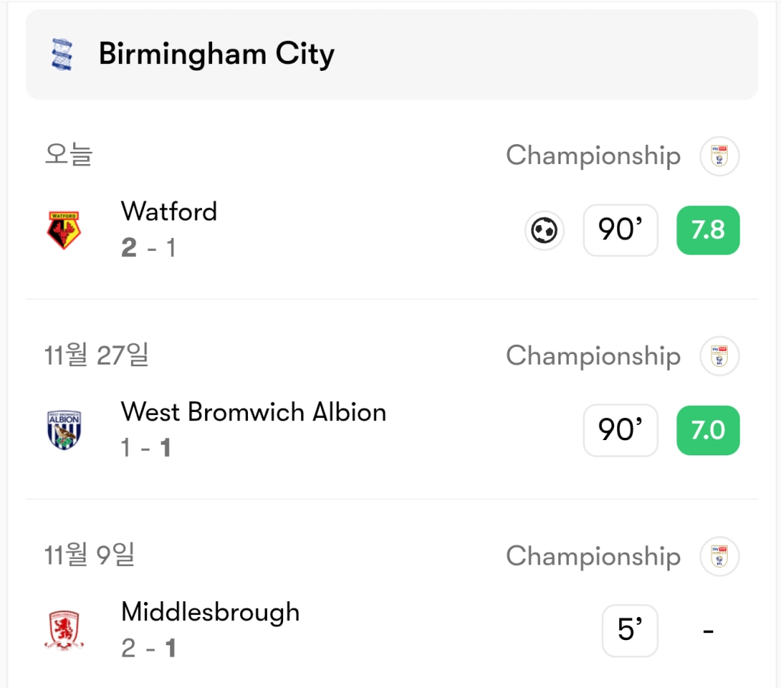The height and width of the screenshot is (688, 781).
Task: Click the goal football icon in Watford row
Action: pyautogui.click(x=545, y=230)
